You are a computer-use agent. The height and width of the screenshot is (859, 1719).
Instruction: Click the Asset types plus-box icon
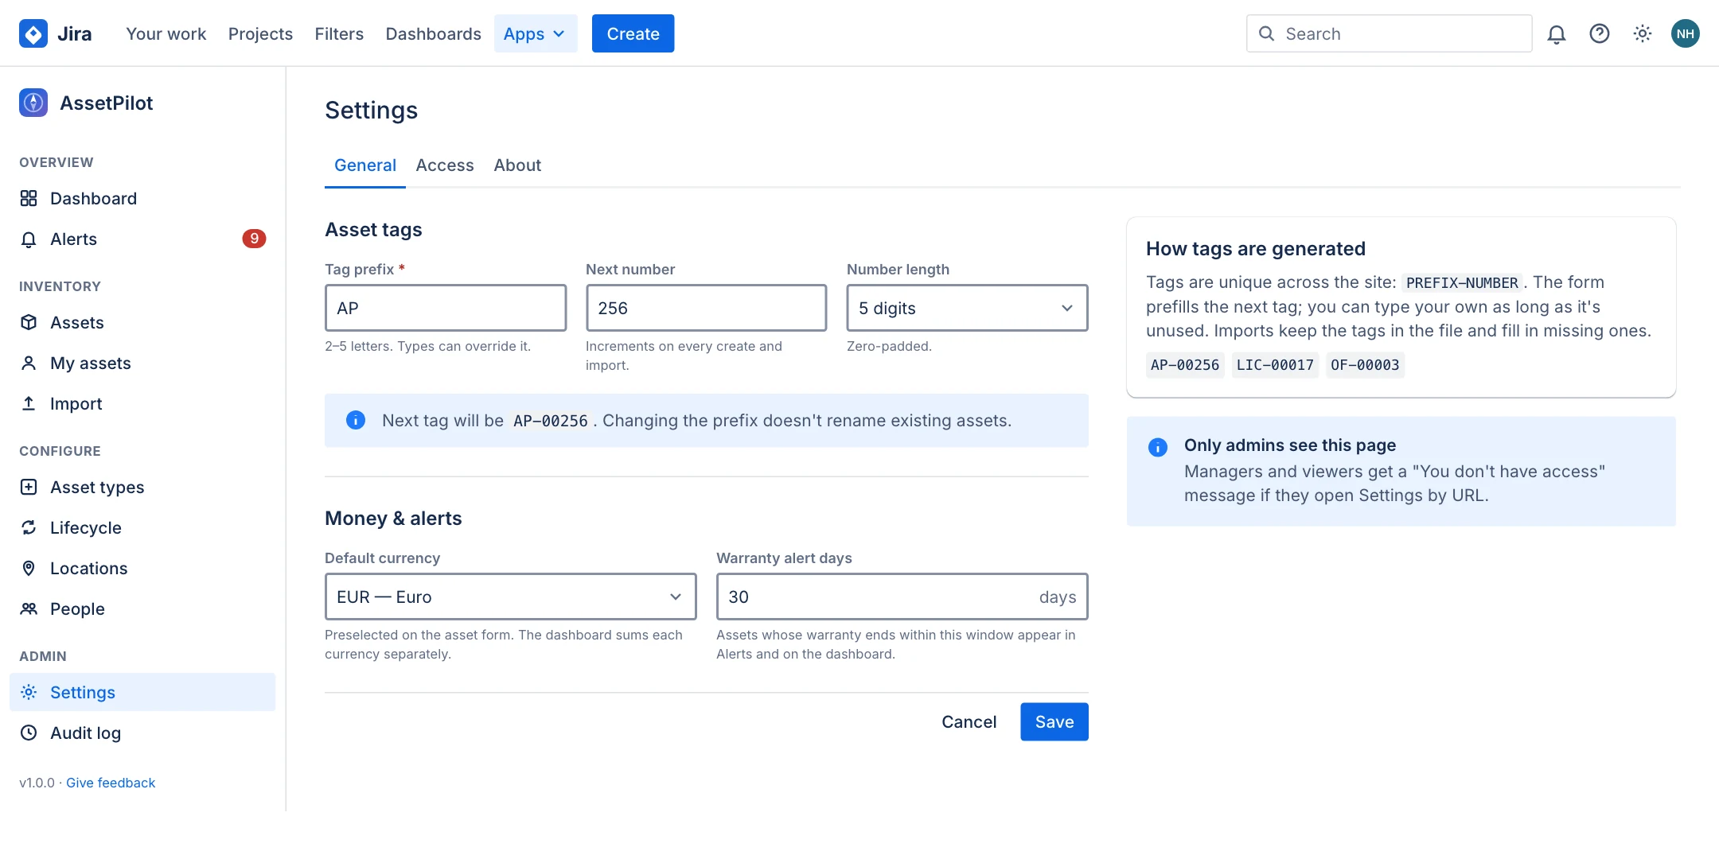click(29, 487)
